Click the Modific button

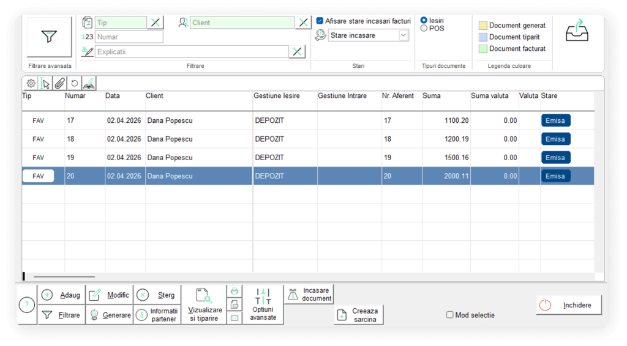[109, 295]
